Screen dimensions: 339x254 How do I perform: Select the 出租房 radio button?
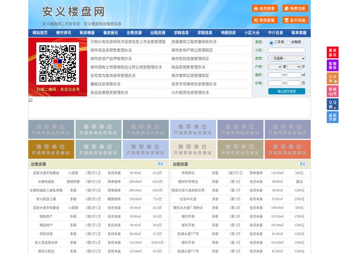click(x=288, y=43)
